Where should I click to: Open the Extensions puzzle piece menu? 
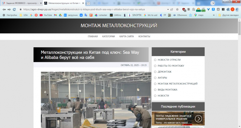(228, 9)
